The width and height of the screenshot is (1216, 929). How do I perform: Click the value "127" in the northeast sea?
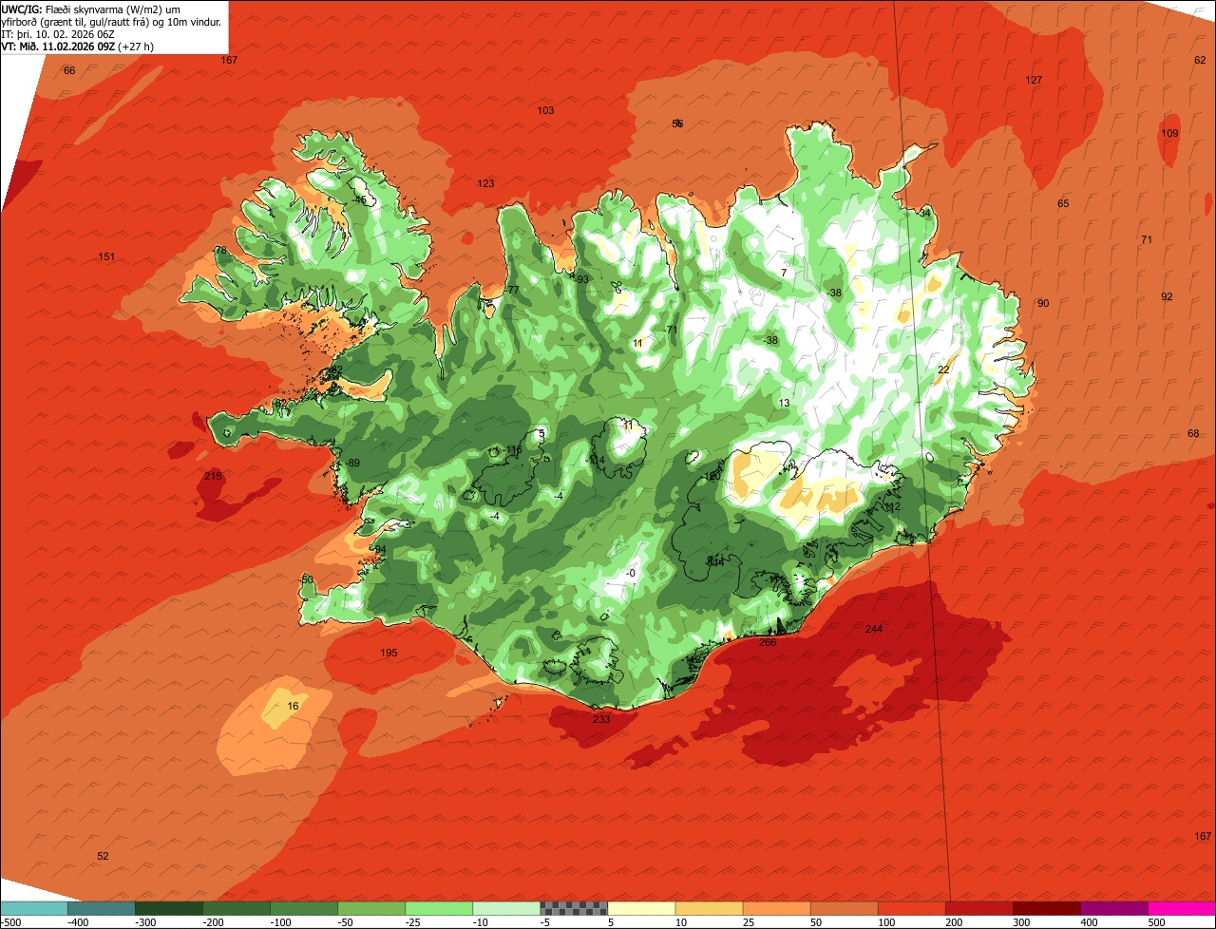(1035, 80)
